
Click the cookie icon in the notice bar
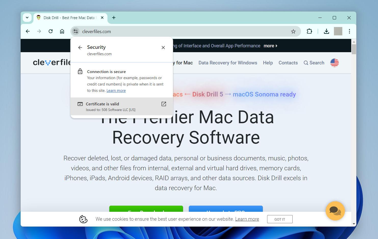click(83, 219)
